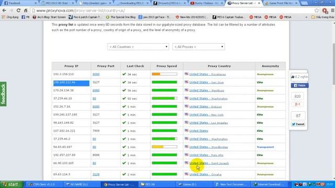The height and width of the screenshot is (188, 335).
Task: Close the Proxy Server List tab
Action: 259,3
